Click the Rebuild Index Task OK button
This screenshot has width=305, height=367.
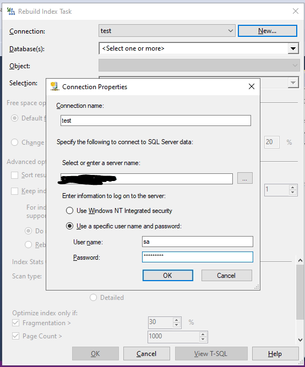point(95,354)
